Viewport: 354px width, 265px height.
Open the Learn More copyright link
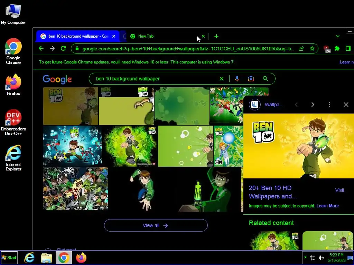(327, 206)
